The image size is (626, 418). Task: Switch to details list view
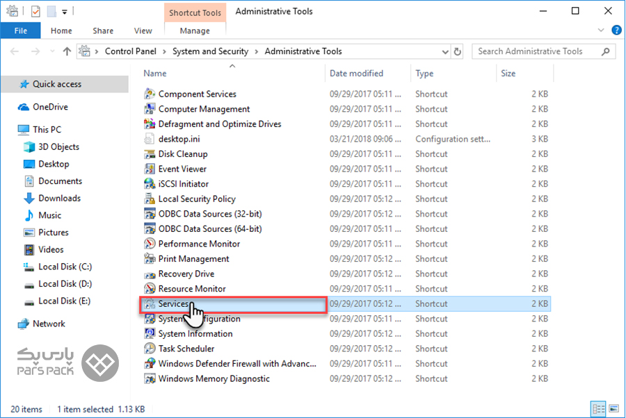(598, 409)
